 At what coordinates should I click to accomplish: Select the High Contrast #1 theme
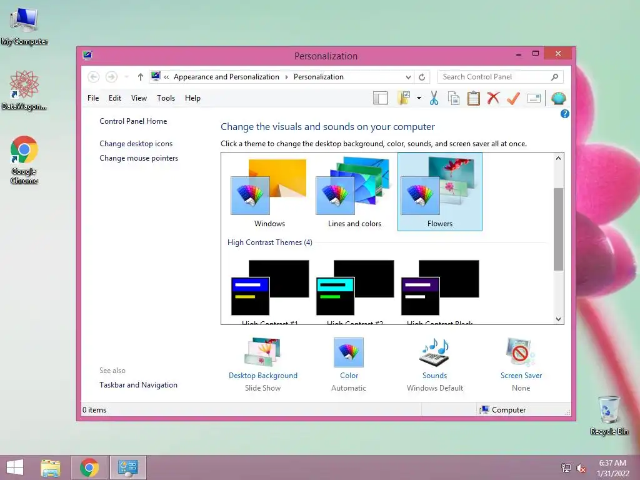270,292
